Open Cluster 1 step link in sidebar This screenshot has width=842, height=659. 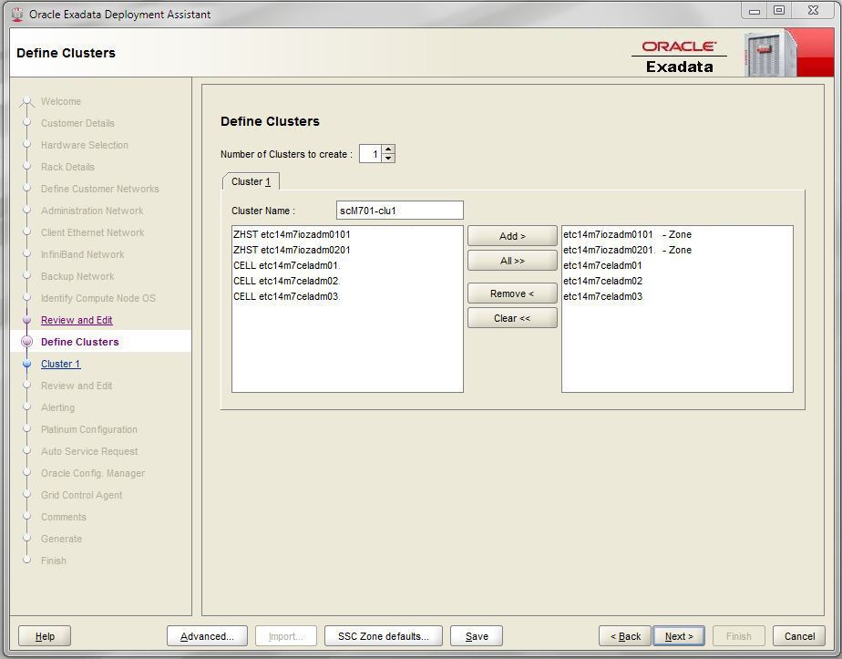pyautogui.click(x=61, y=364)
